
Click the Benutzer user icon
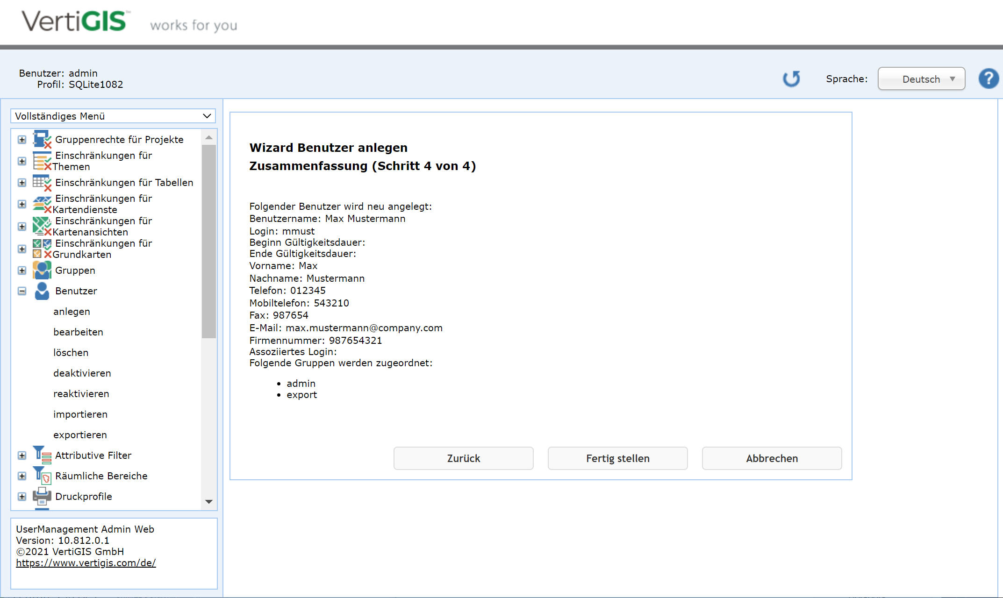(42, 291)
